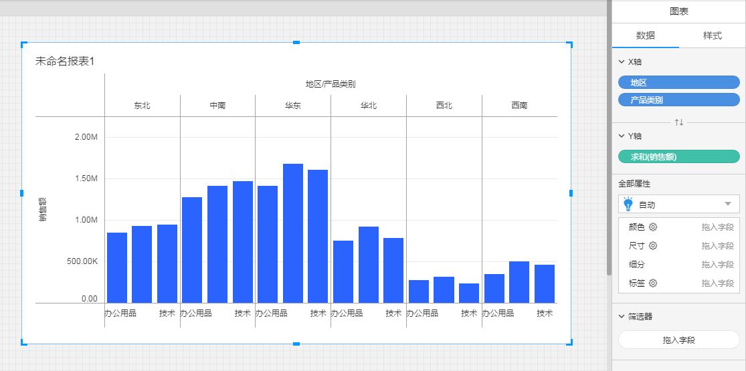Click the chart title 未命名报表1

tap(65, 61)
